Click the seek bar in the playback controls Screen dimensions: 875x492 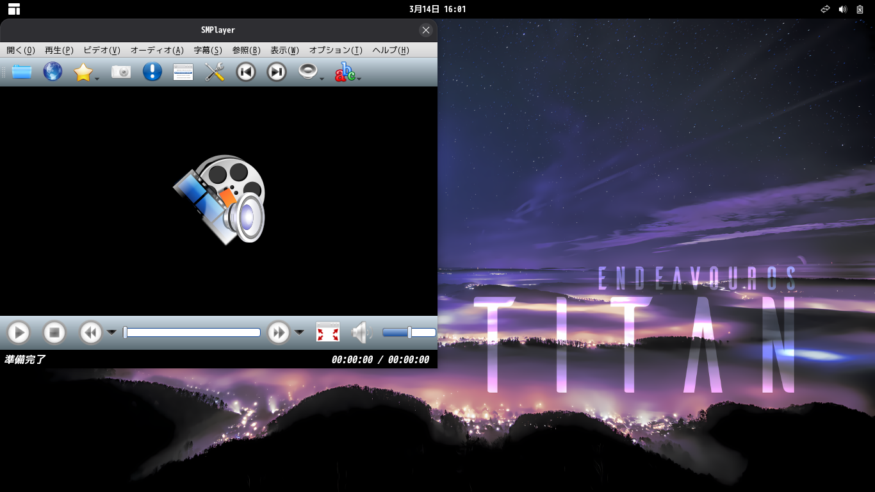pyautogui.click(x=192, y=332)
